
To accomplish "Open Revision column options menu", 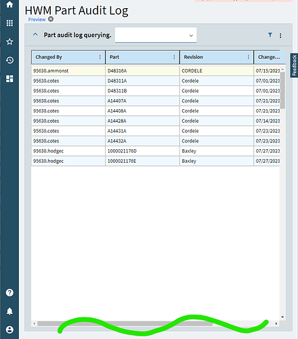I will click(249, 57).
